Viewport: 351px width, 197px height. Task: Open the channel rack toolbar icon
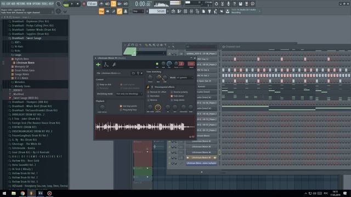click(185, 11)
